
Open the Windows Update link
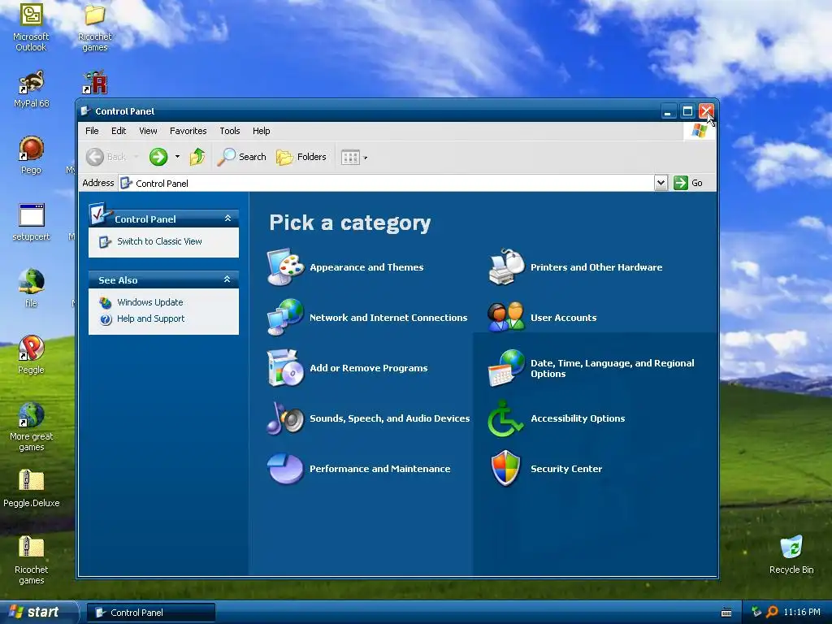pos(150,302)
